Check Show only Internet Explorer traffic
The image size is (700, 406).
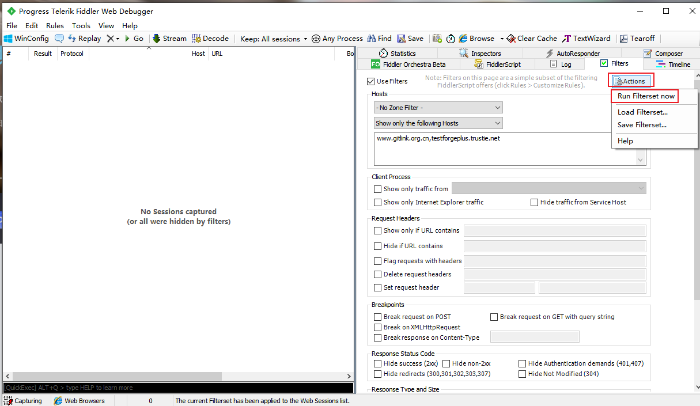[x=378, y=202]
